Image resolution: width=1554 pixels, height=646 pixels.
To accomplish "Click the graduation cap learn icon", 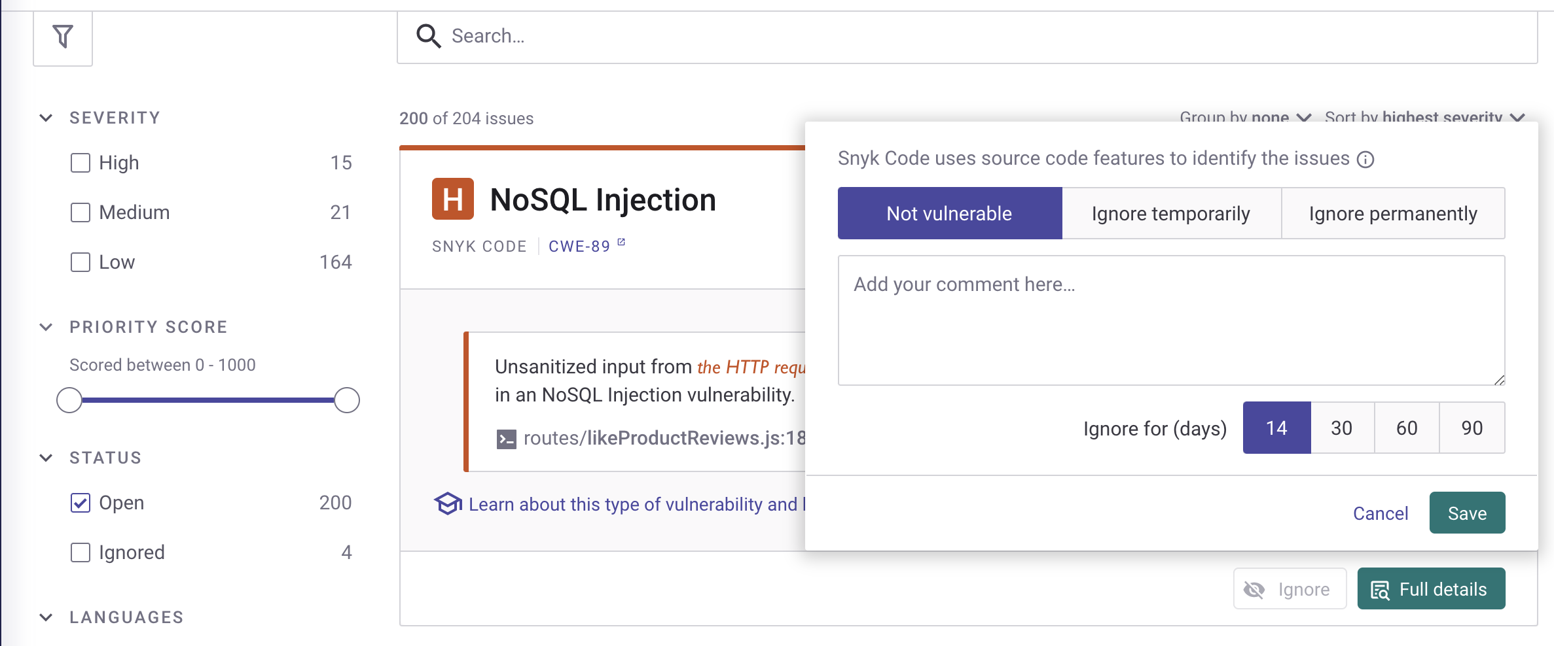I will (448, 503).
